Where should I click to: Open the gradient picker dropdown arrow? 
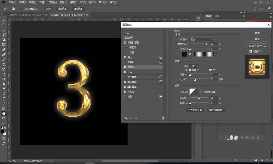(x=216, y=54)
